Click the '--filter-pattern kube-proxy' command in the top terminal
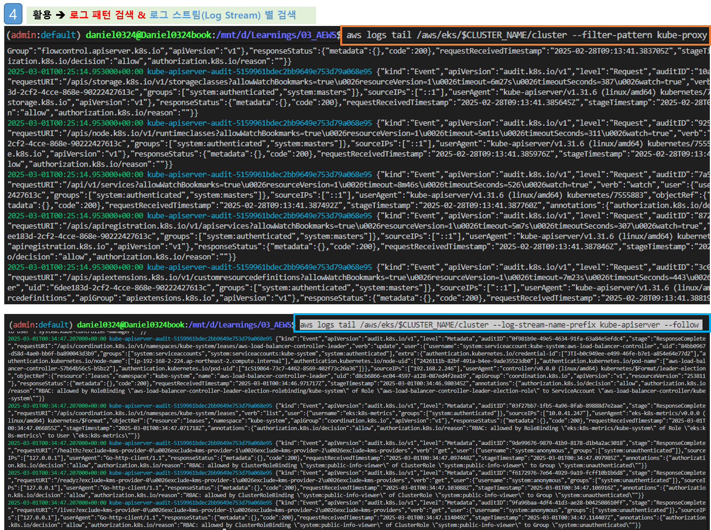Image resolution: width=711 pixels, height=530 pixels. 640,35
